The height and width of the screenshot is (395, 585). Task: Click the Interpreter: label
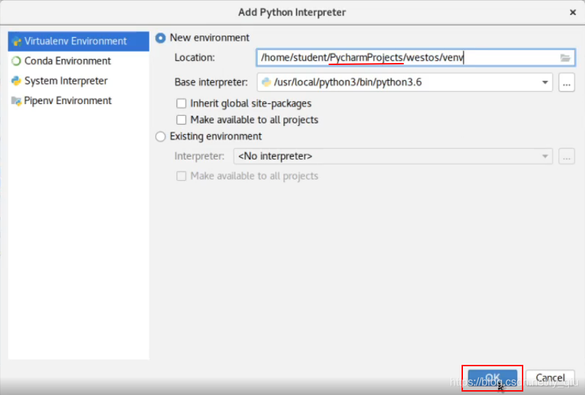199,156
